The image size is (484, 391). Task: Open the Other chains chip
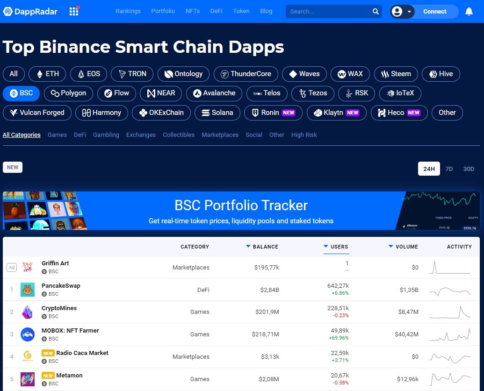pos(447,113)
